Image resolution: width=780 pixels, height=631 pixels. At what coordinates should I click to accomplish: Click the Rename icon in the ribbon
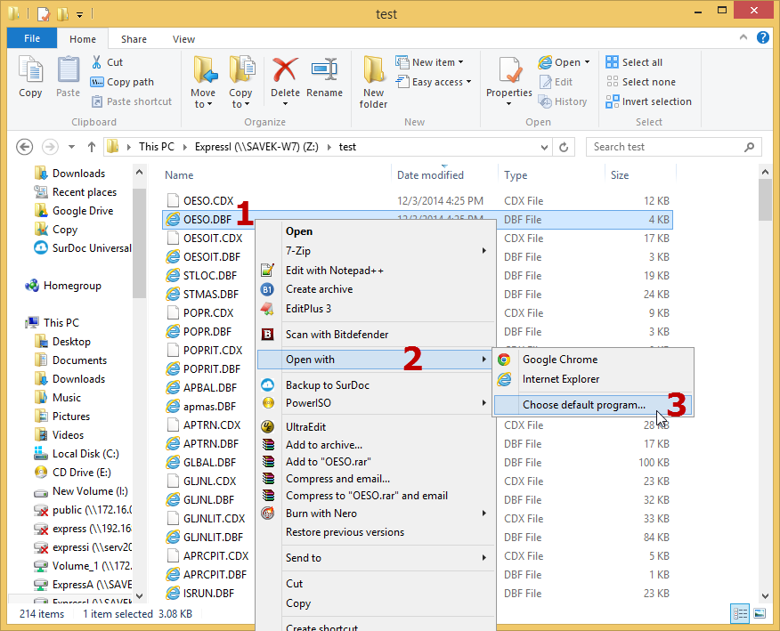click(324, 77)
